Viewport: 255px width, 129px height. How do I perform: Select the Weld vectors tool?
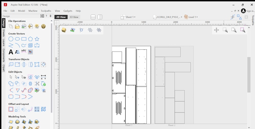pyautogui.click(x=11, y=83)
